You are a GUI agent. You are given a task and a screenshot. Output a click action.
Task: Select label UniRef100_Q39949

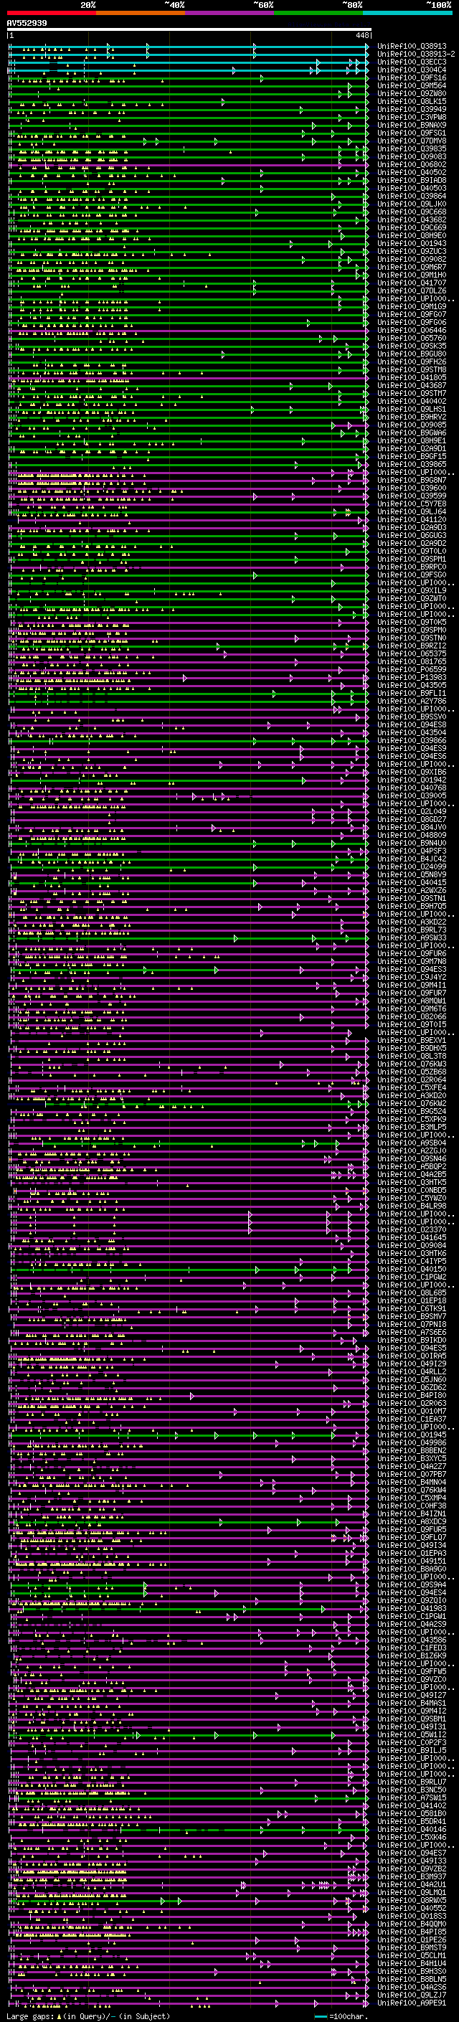point(412,109)
